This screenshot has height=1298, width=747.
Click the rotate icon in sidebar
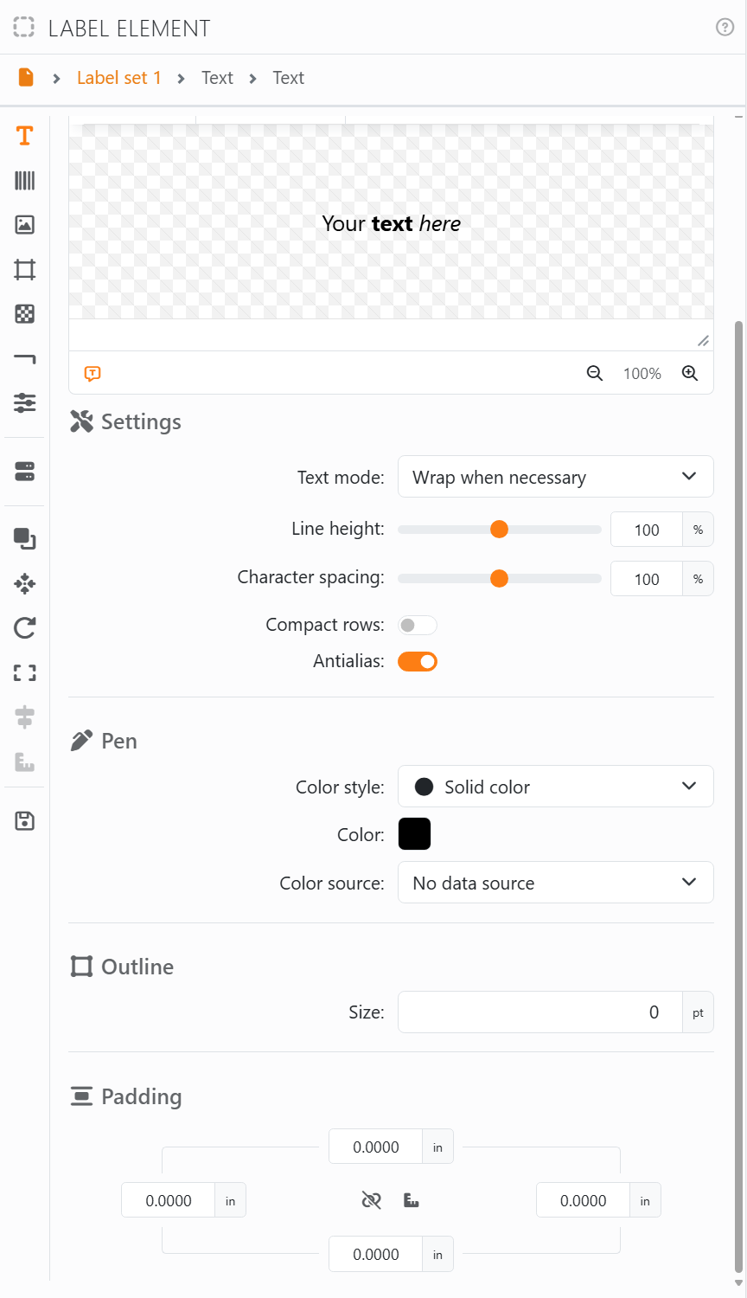click(24, 628)
